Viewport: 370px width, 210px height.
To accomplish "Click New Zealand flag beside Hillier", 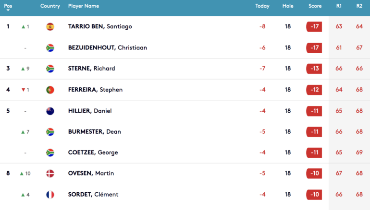I will click(x=50, y=111).
